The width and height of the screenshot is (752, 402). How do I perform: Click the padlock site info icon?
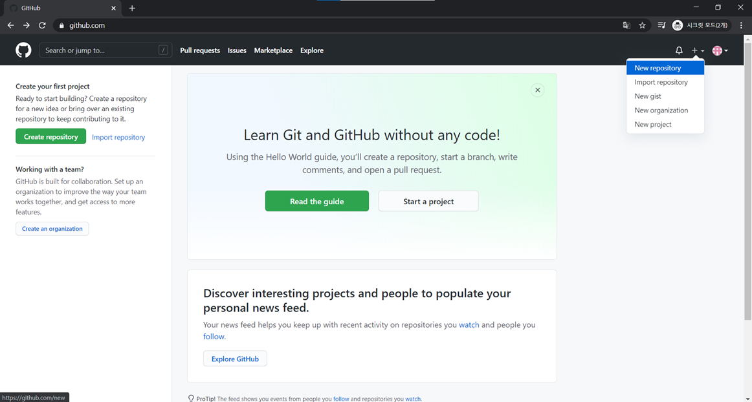(61, 25)
